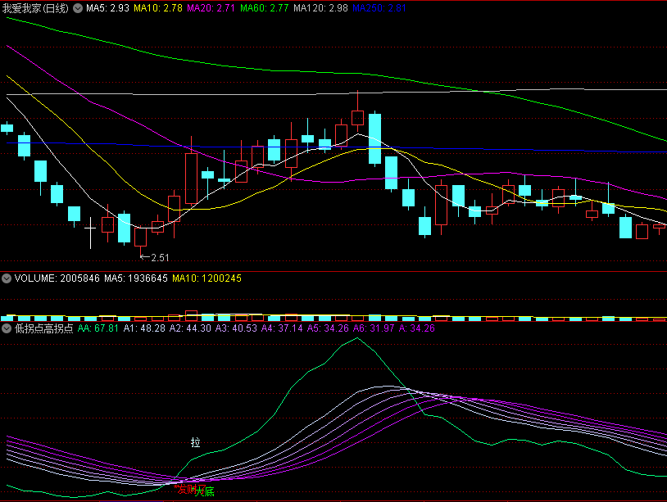Image resolution: width=667 pixels, height=502 pixels.
Task: Click the A: 34.26 indicator value
Action: click(416, 328)
